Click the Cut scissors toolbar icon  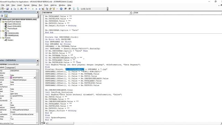coord(11,9)
